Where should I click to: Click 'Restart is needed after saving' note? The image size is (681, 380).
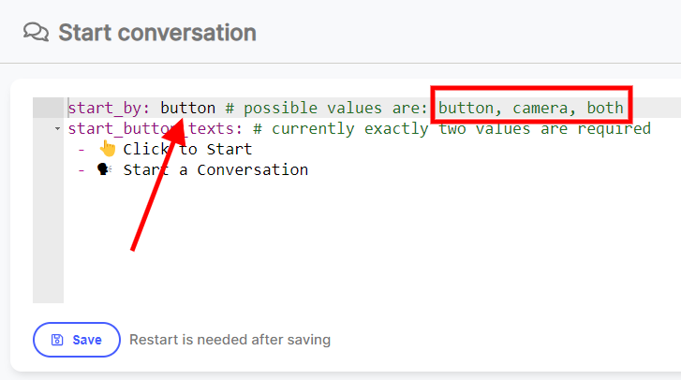[x=229, y=340]
